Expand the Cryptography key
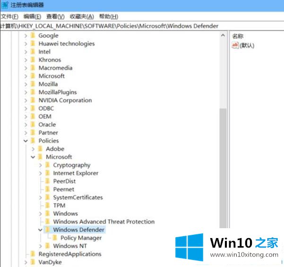The image size is (284, 267). coord(40,165)
